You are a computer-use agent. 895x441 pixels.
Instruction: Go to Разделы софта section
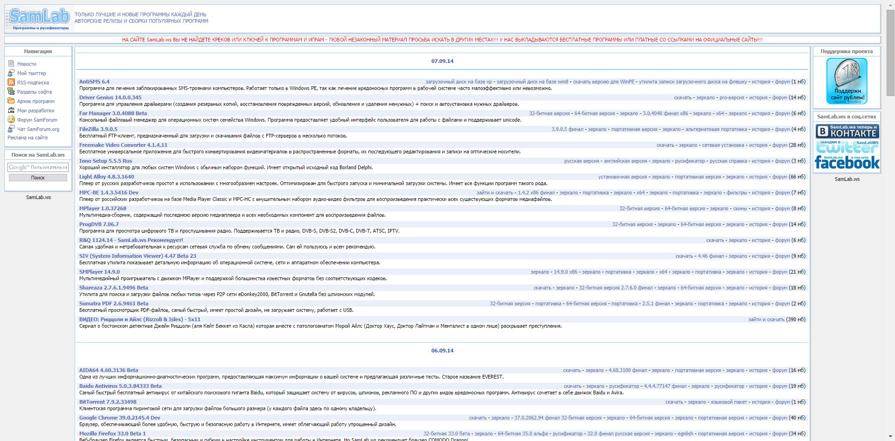tap(35, 92)
